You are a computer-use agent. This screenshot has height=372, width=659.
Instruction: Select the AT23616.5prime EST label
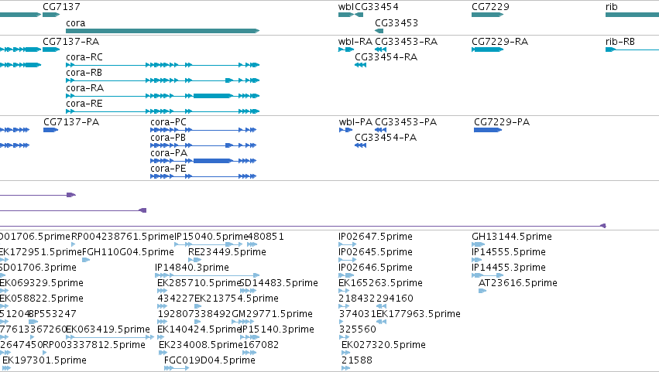click(518, 283)
